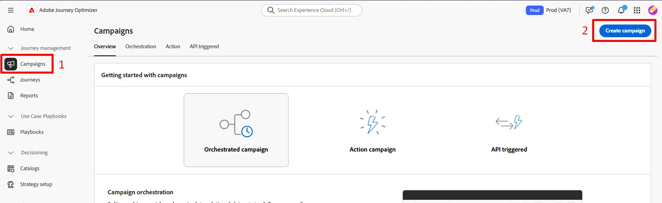Open Catalogs in the sidebar
Viewport: 662px width, 203px height.
point(30,169)
